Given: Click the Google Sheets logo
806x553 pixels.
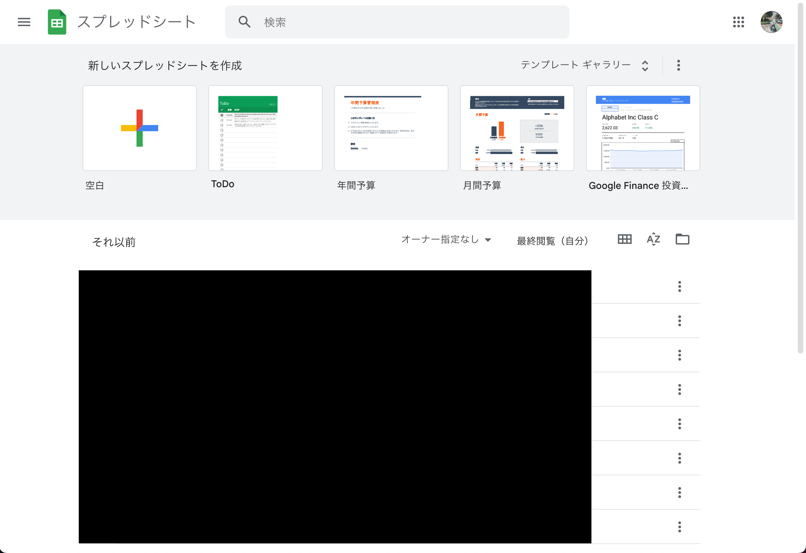Looking at the screenshot, I should click(x=56, y=22).
